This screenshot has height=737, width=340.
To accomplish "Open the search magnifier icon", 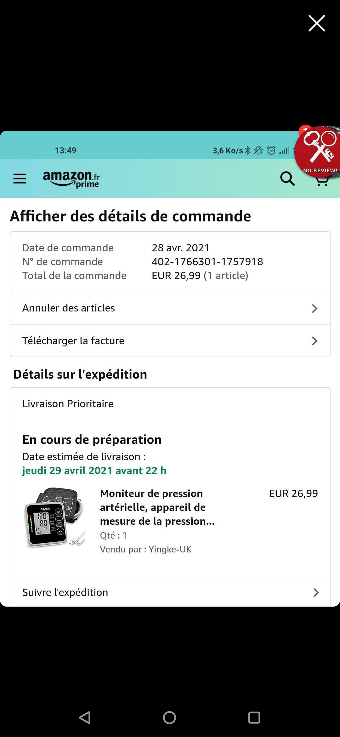I will pyautogui.click(x=287, y=179).
